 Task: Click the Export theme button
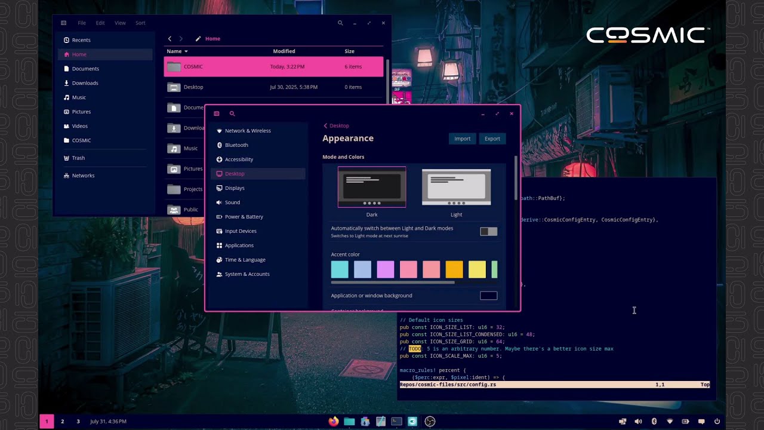tap(492, 139)
